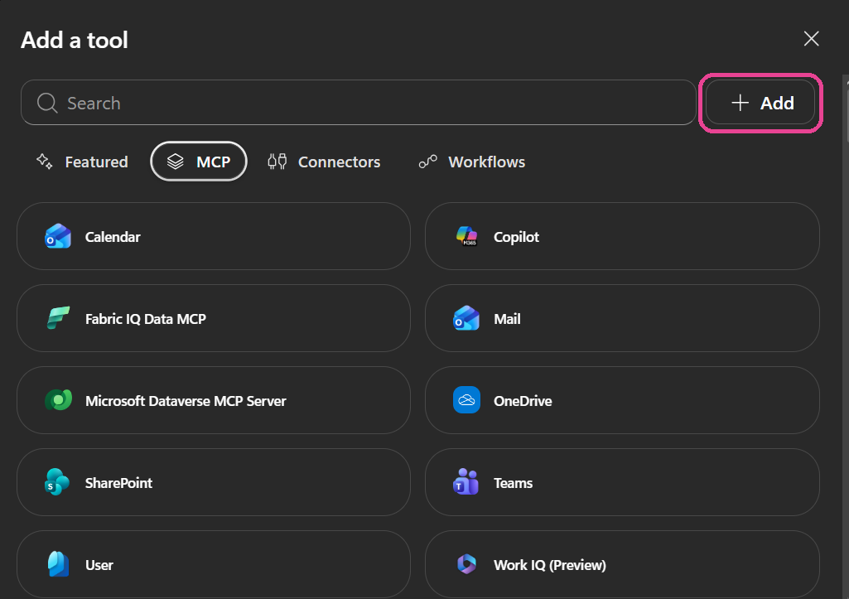
Task: Click the Work IQ (Preview) icon
Action: [466, 564]
